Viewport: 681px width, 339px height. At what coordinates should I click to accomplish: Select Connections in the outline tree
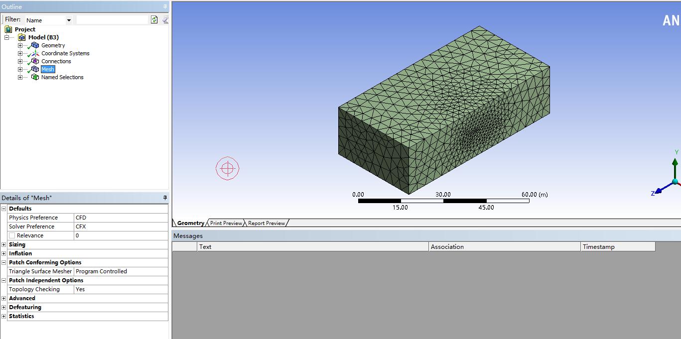point(56,61)
